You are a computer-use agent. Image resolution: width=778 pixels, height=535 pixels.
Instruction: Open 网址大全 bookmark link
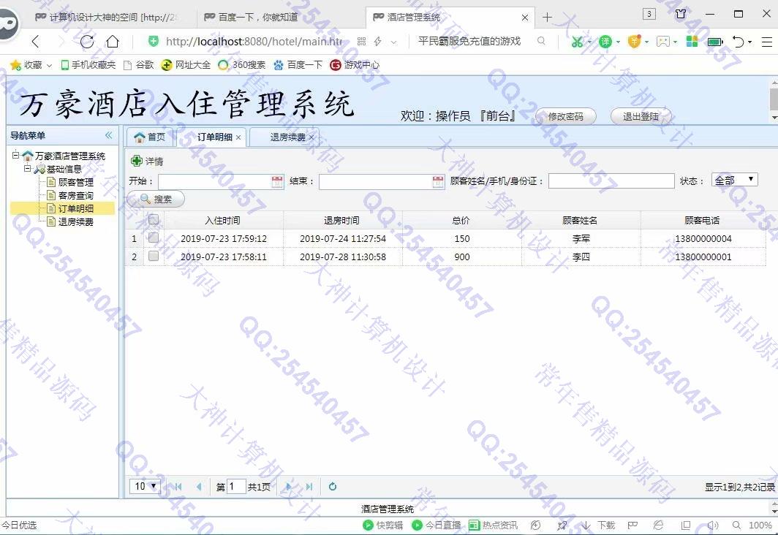point(186,65)
